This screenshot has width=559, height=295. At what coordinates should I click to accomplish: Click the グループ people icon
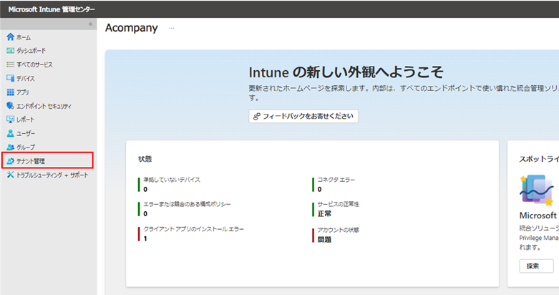coord(10,147)
